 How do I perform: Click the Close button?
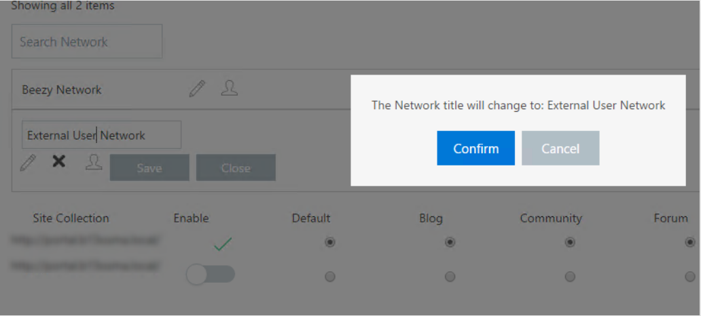coord(236,167)
